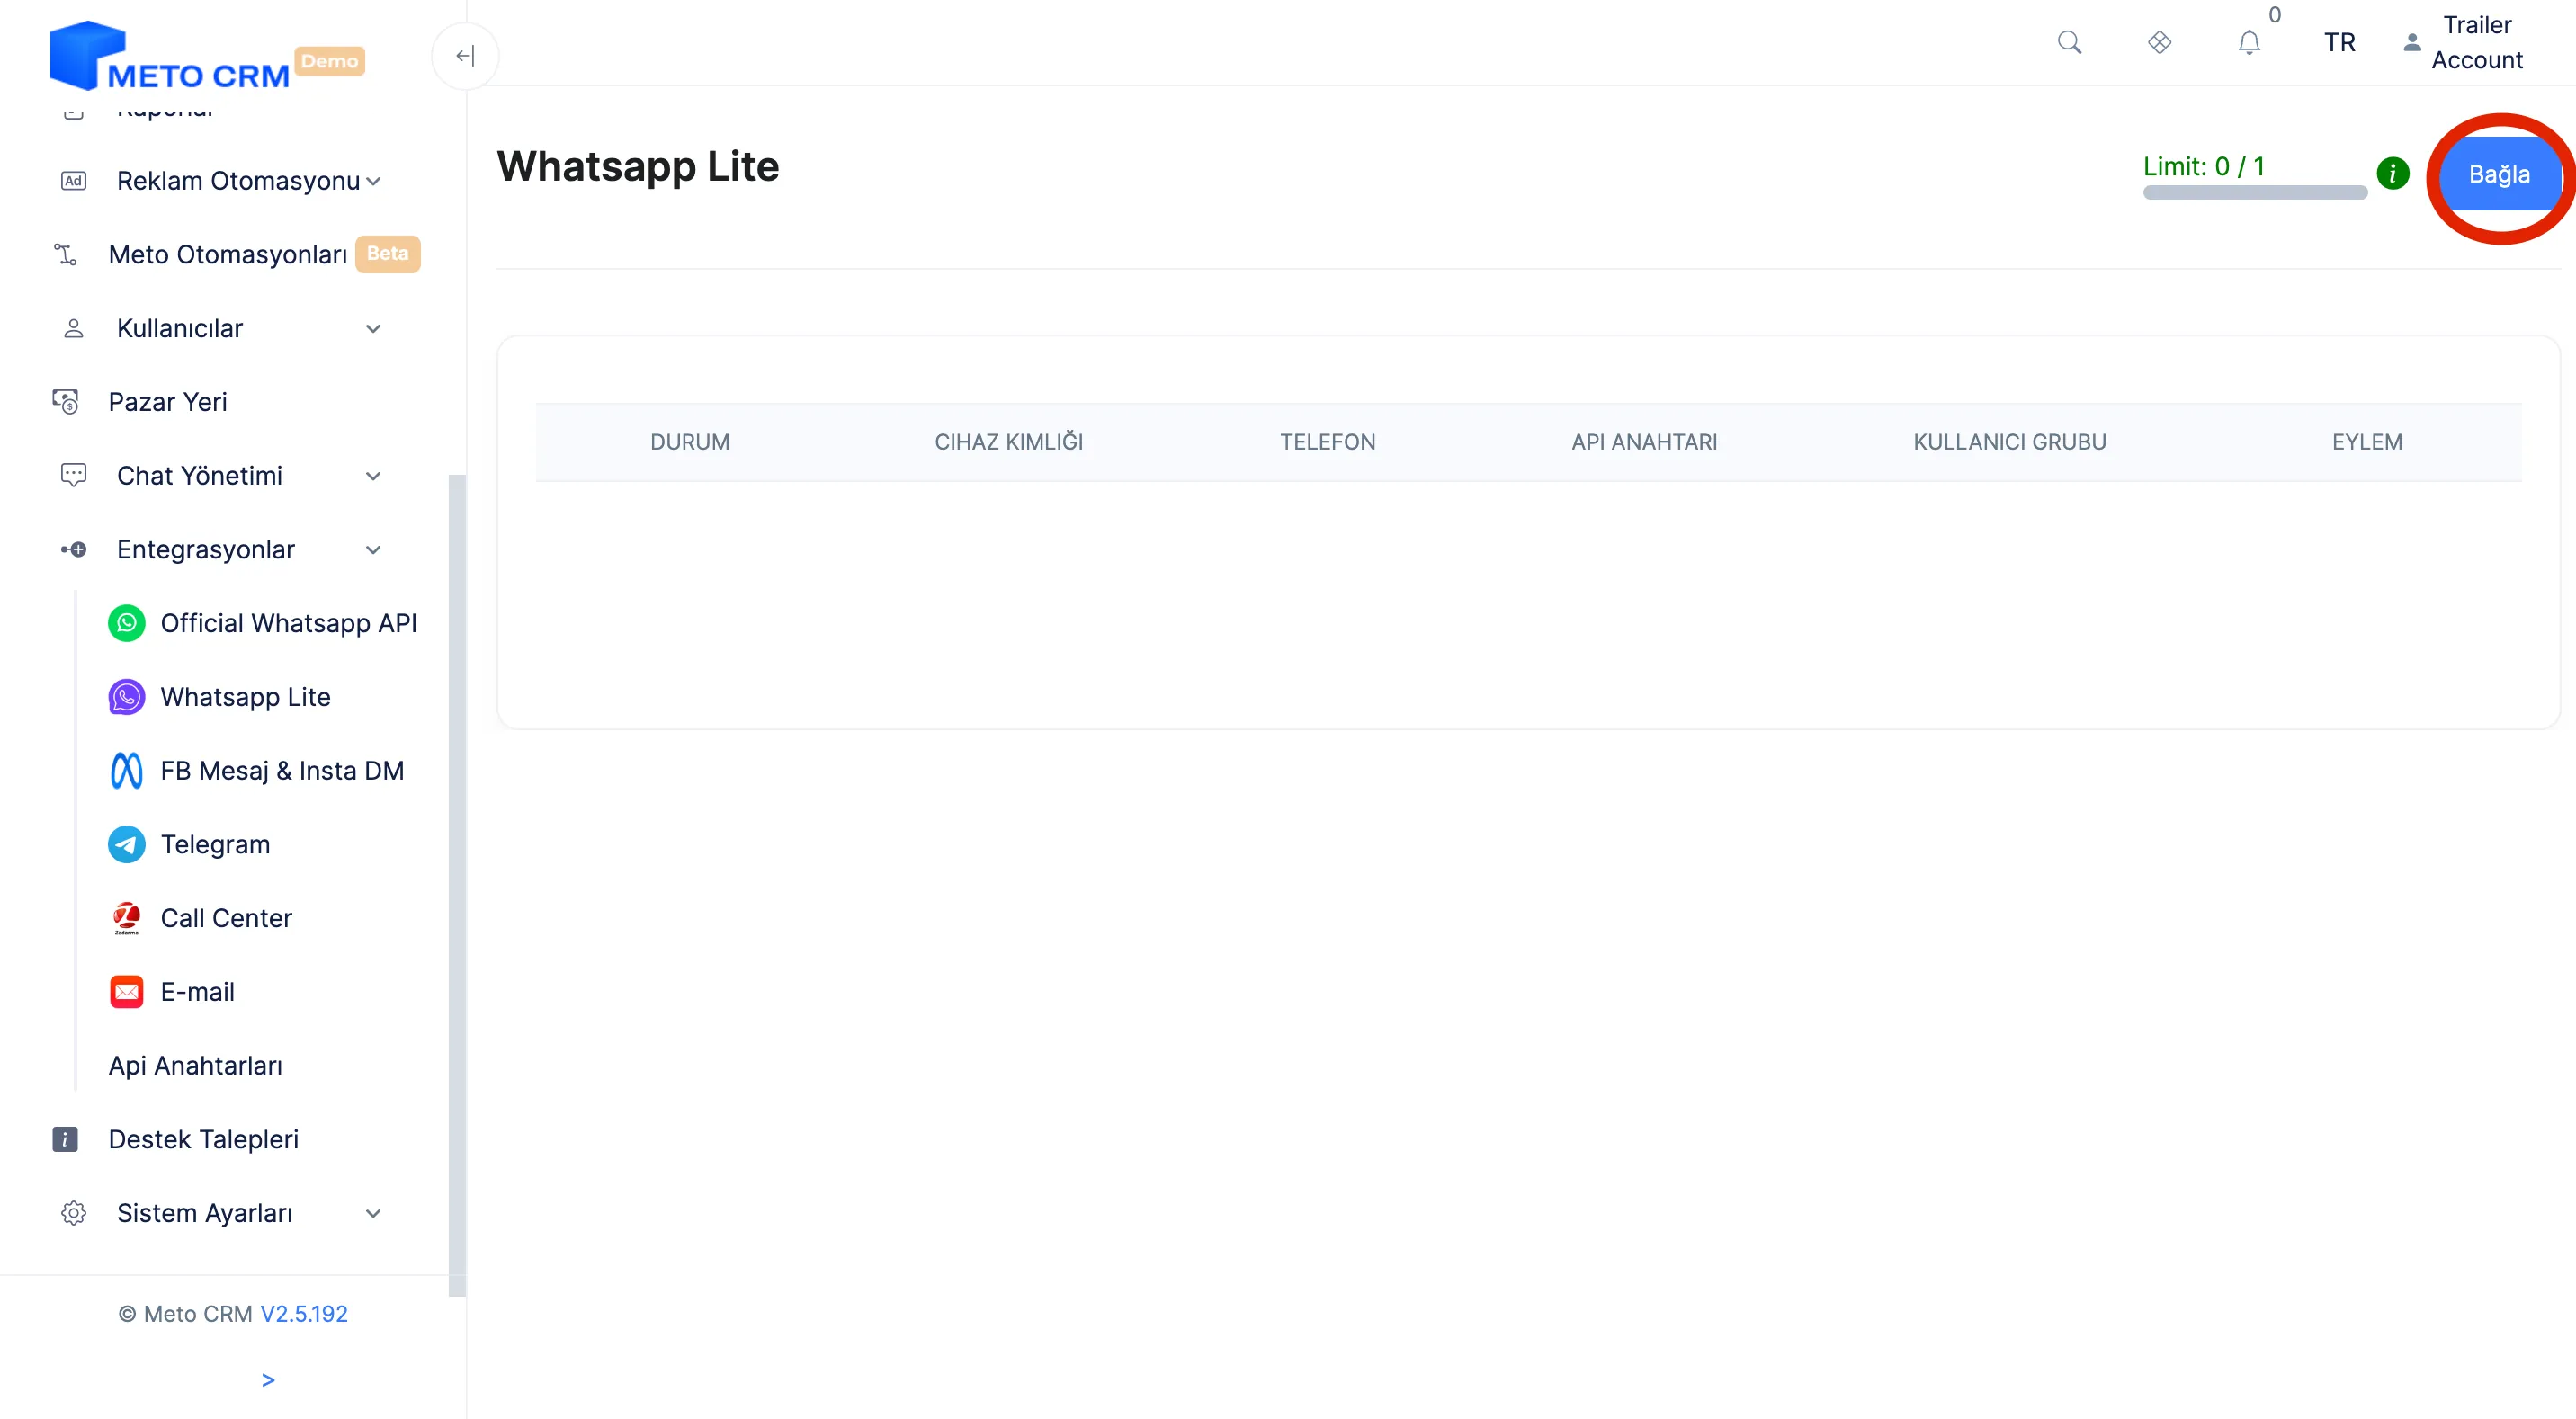This screenshot has height=1419, width=2576.
Task: Open Meto Otomasyonları menu item
Action: (x=228, y=254)
